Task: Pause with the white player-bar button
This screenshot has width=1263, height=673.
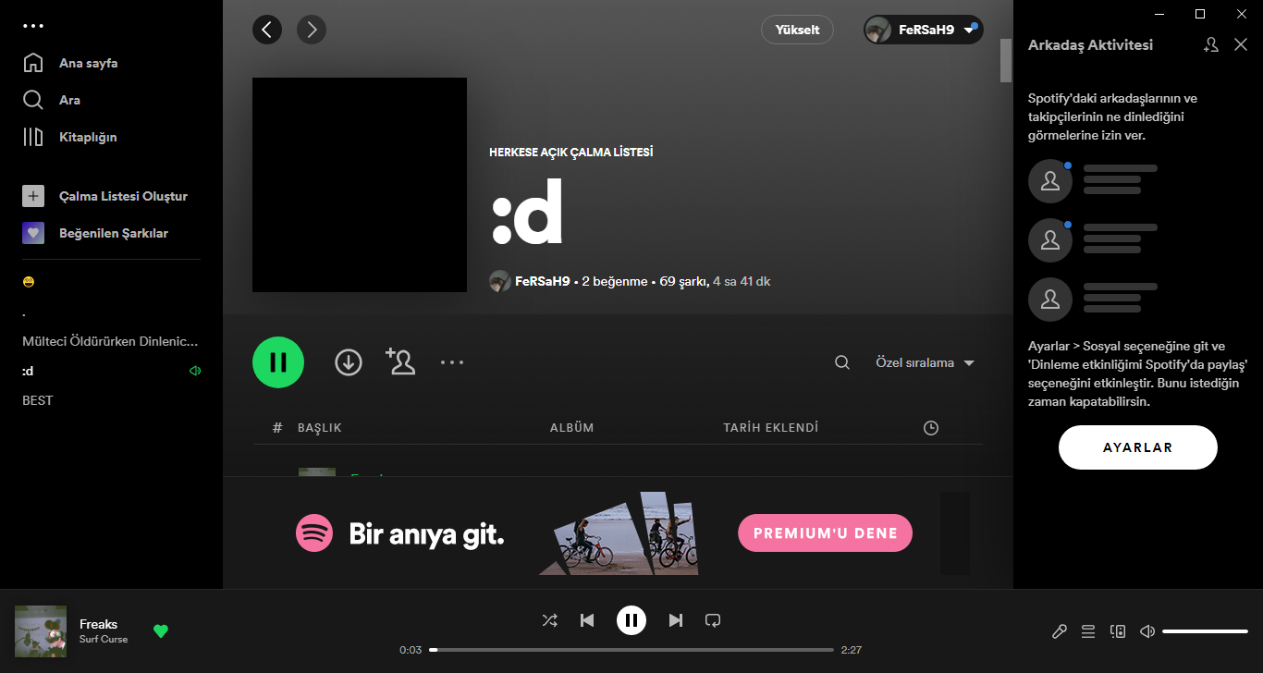Action: pos(631,620)
